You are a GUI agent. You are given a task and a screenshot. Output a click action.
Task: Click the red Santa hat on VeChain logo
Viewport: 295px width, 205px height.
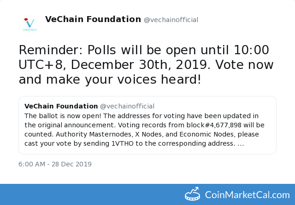26,19
